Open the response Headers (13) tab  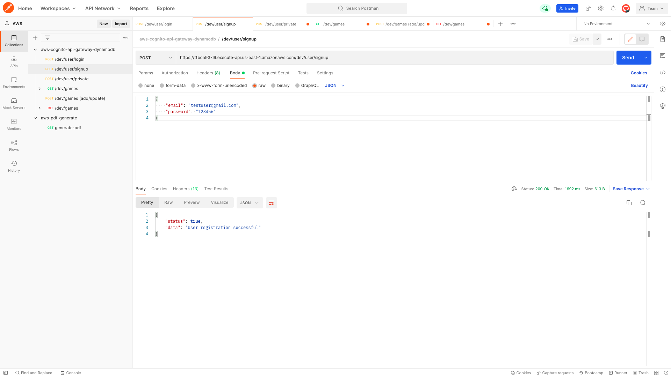coord(186,189)
